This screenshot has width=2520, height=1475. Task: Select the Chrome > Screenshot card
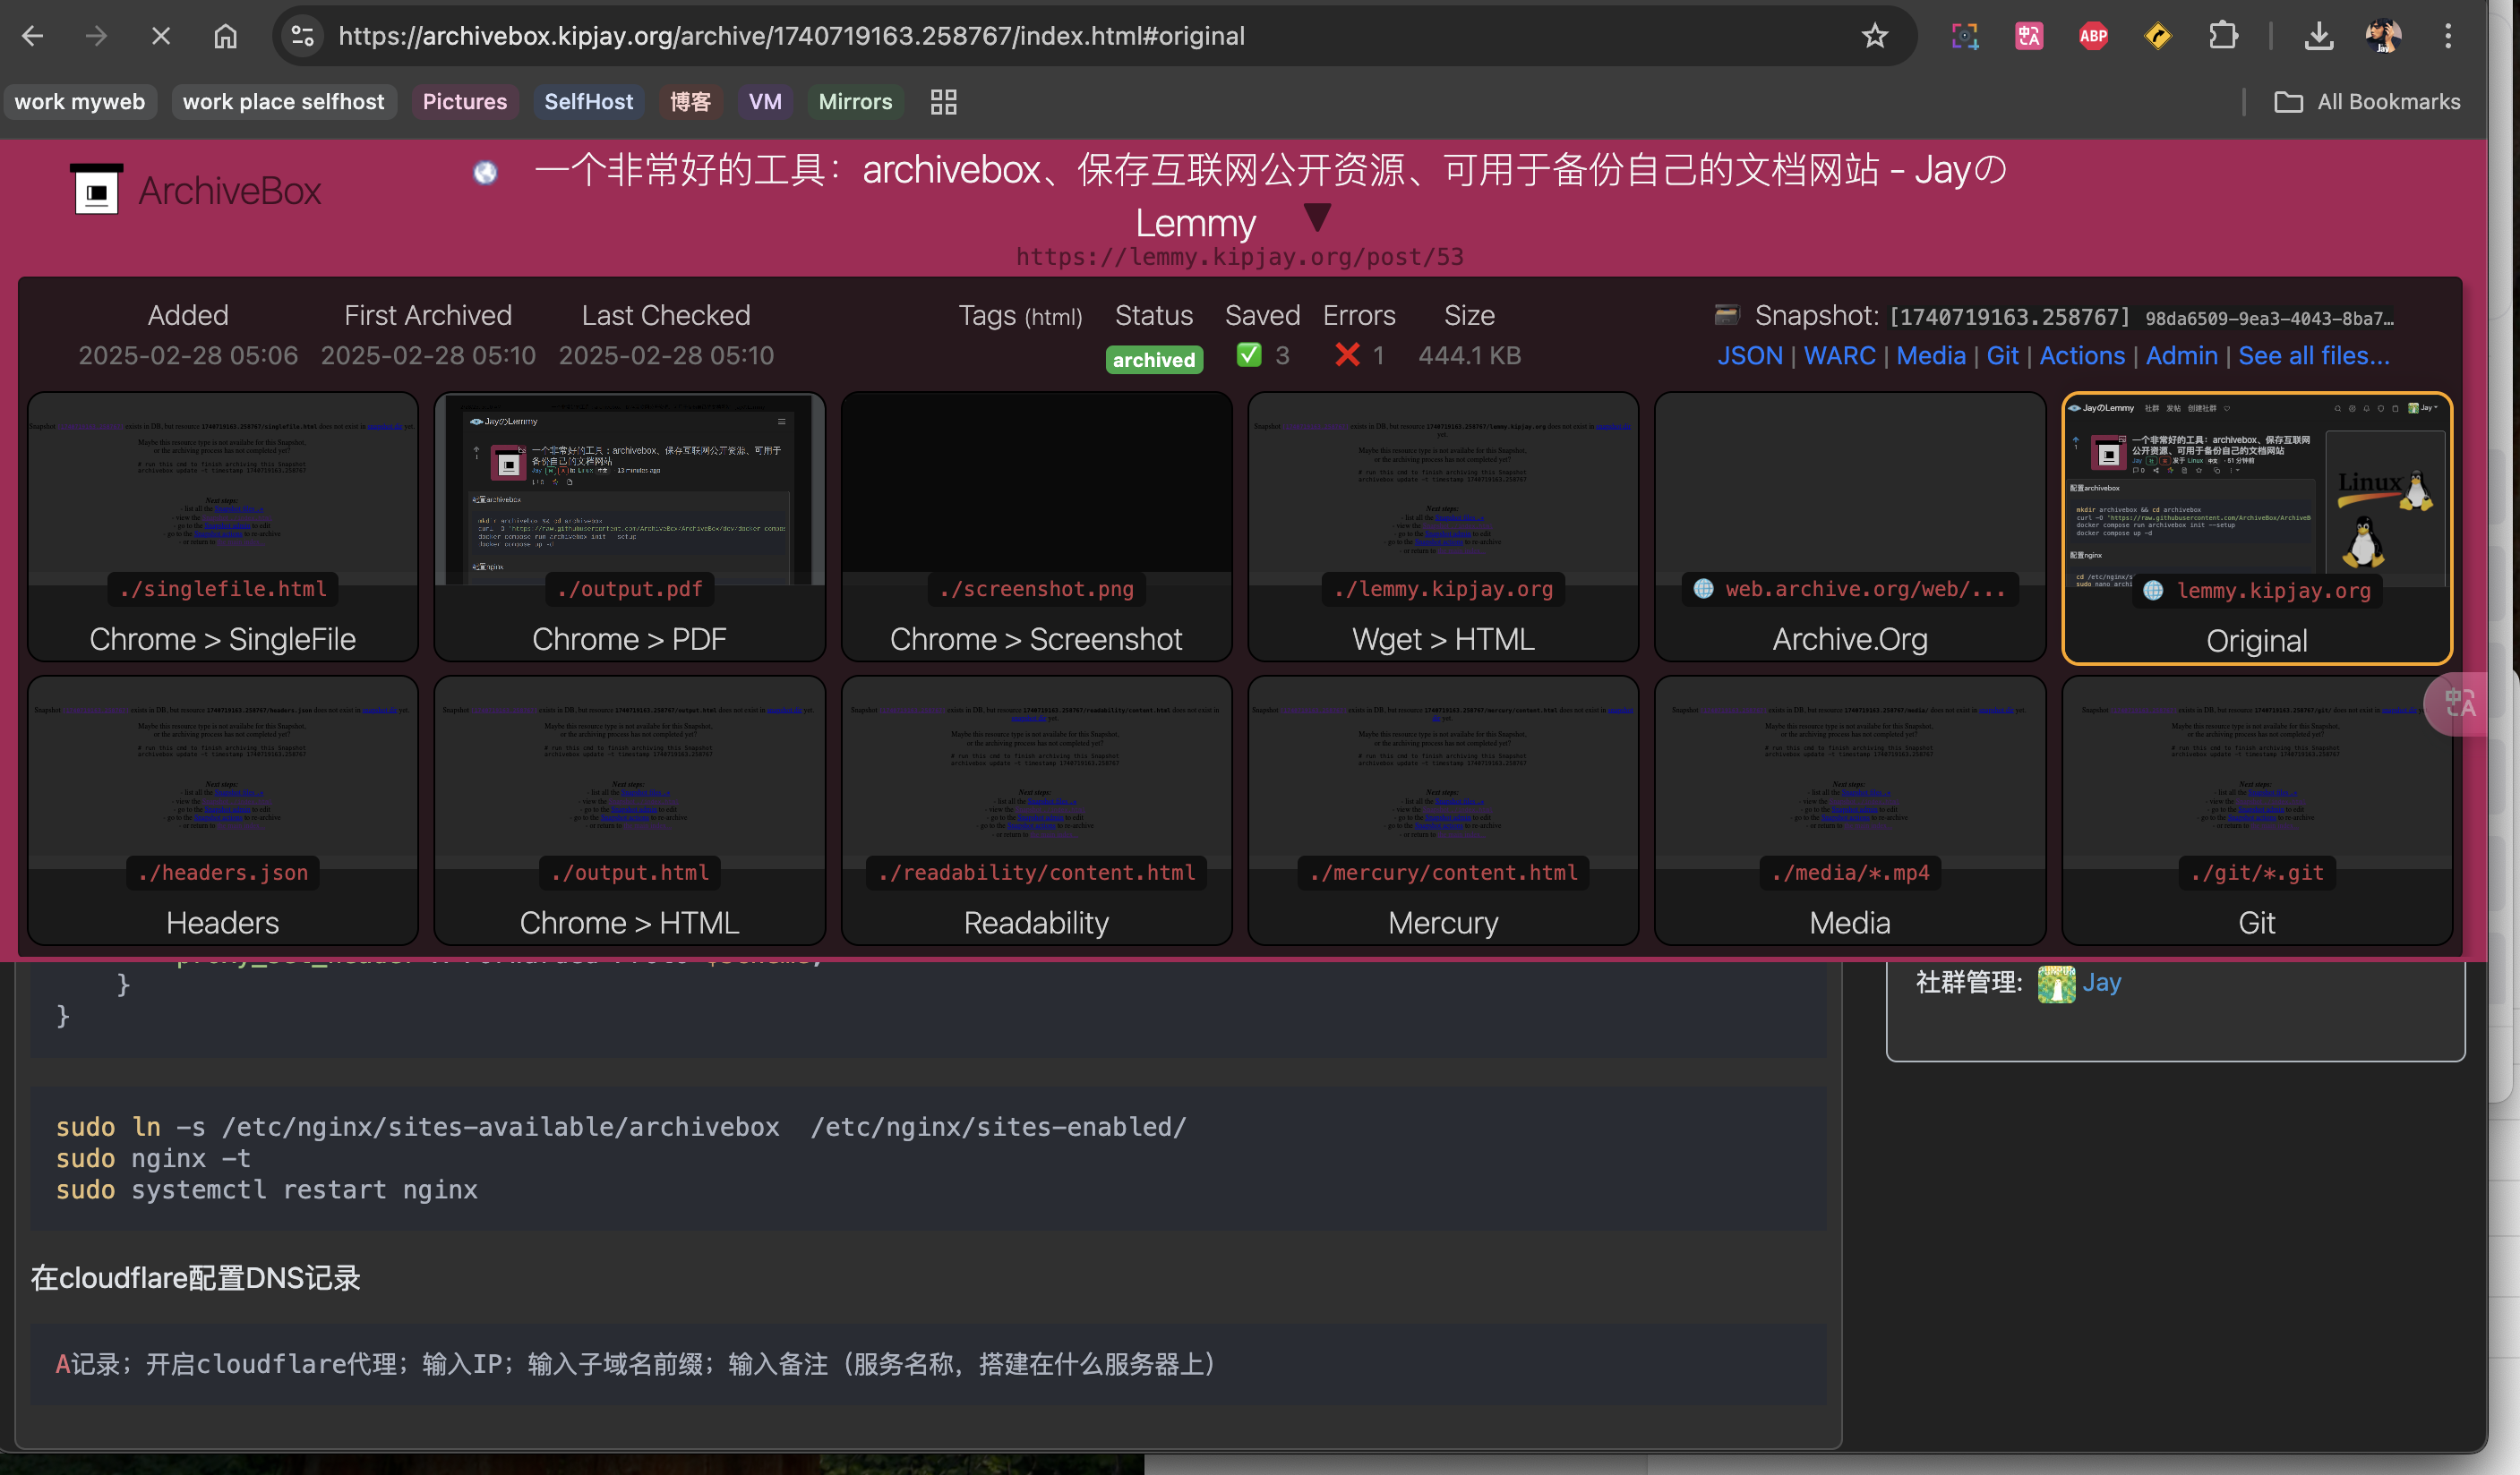(x=1037, y=526)
